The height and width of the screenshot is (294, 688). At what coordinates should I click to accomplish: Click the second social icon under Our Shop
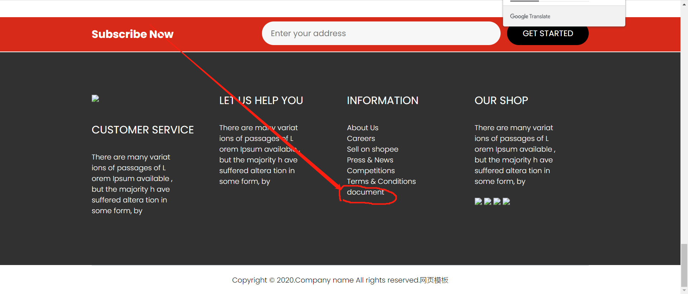point(487,201)
